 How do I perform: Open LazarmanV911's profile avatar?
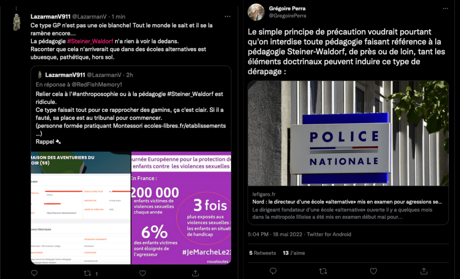(16, 22)
